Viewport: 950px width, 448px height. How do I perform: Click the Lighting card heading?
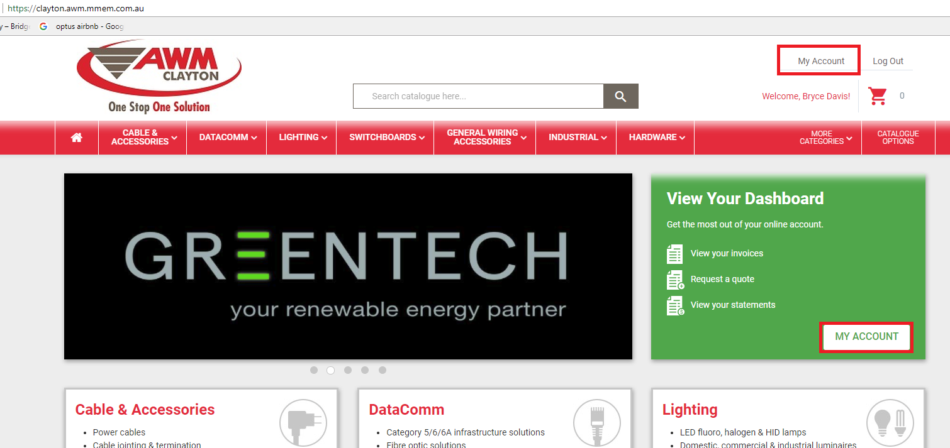click(690, 410)
